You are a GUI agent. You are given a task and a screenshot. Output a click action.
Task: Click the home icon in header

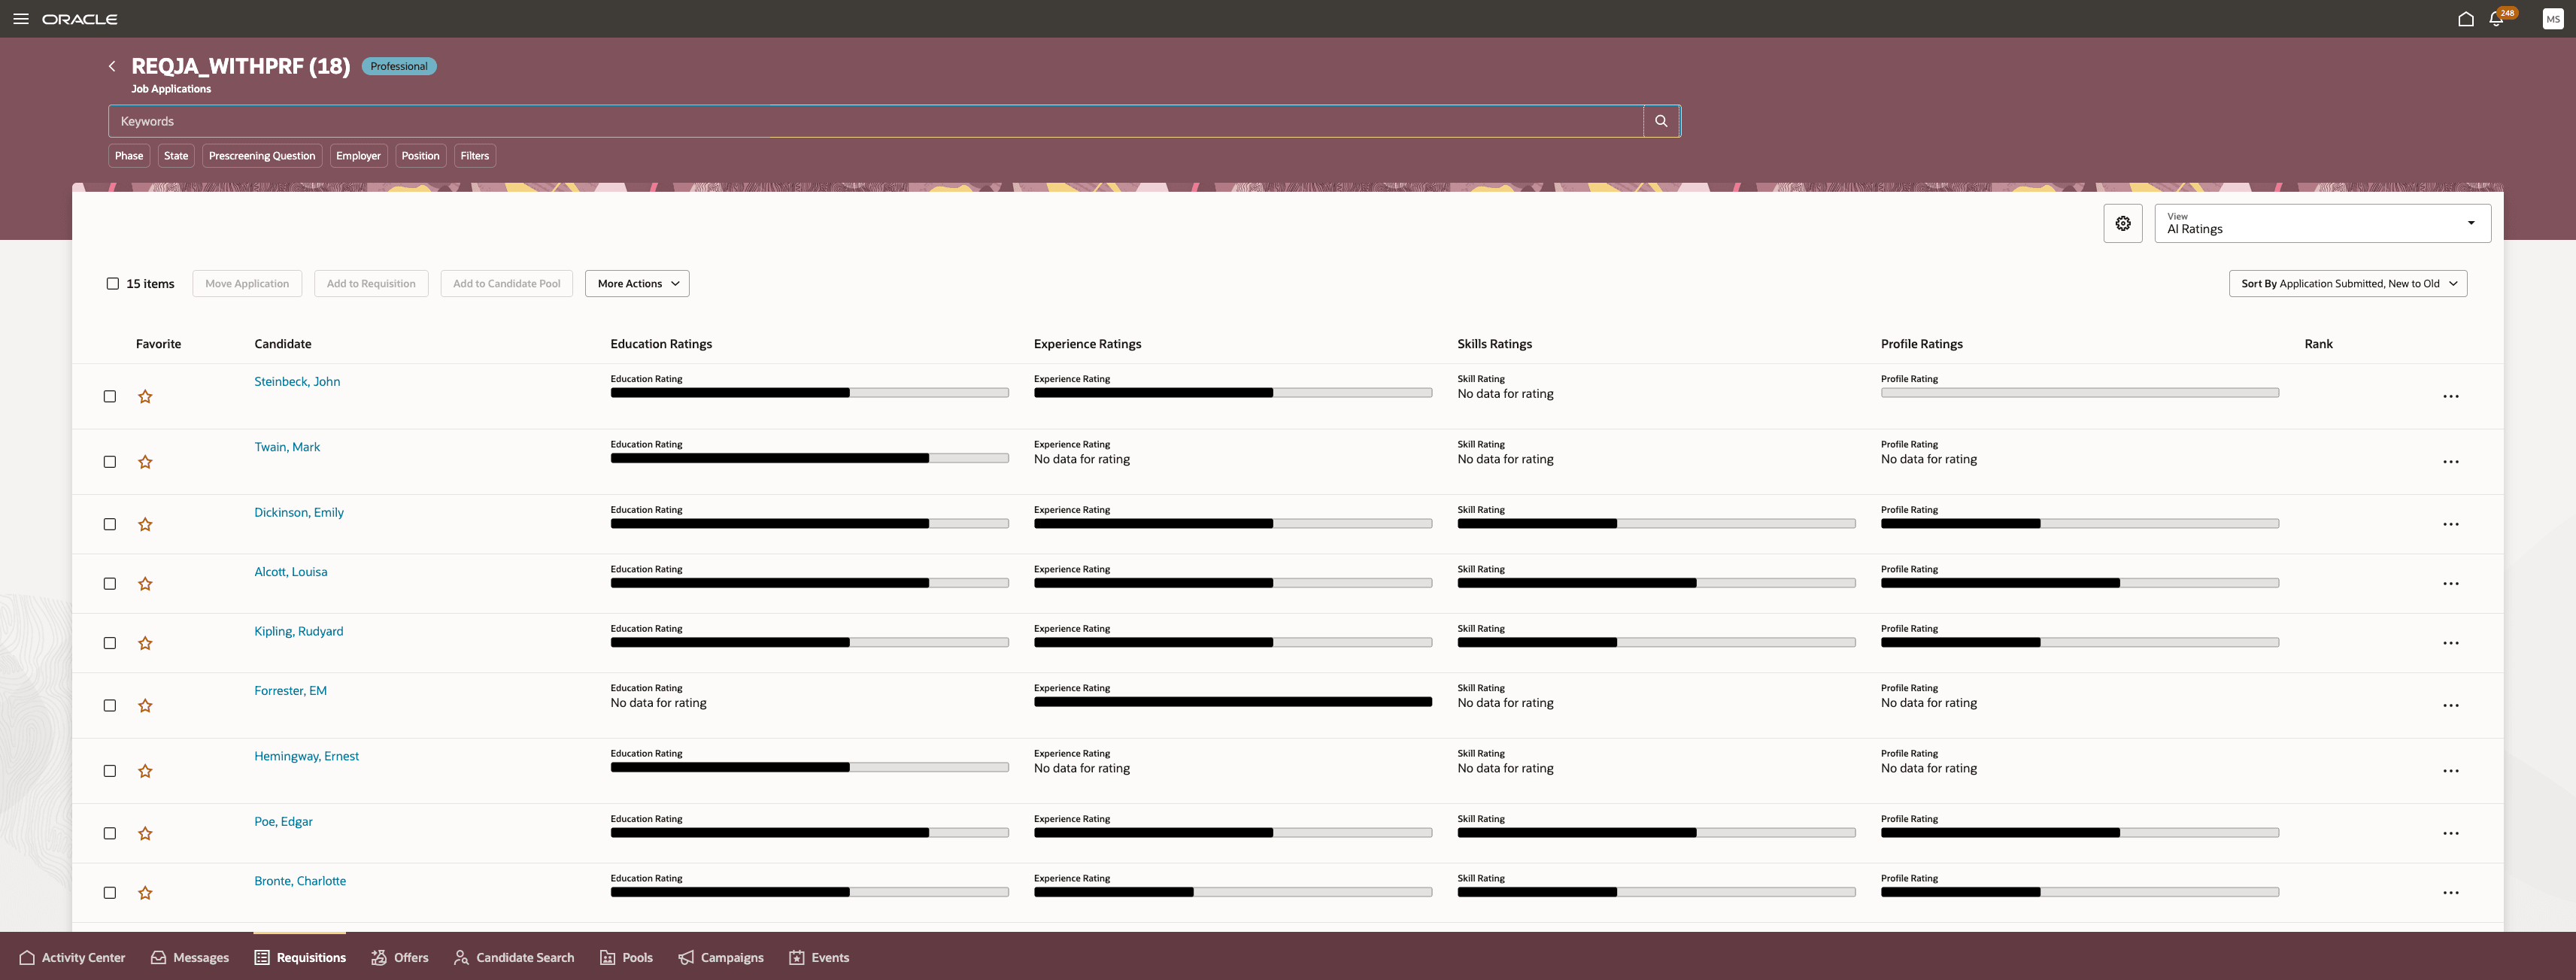pyautogui.click(x=2465, y=19)
